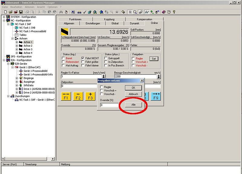Click the Regler Kv-Faktor input field
The image size is (242, 174).
[x=81, y=77]
